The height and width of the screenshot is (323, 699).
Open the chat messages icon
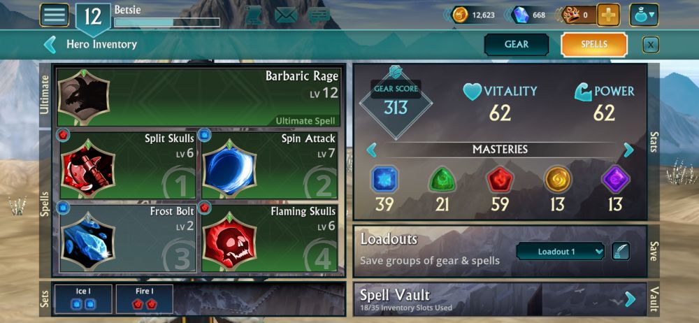point(319,15)
